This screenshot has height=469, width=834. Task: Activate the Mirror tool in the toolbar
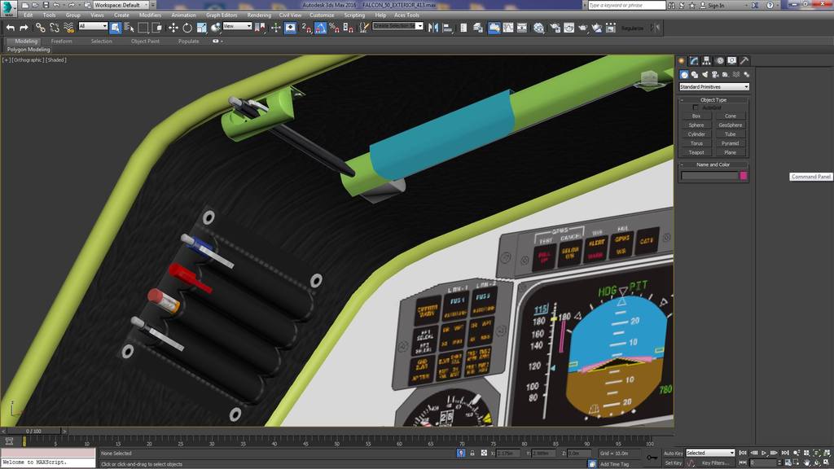point(432,28)
